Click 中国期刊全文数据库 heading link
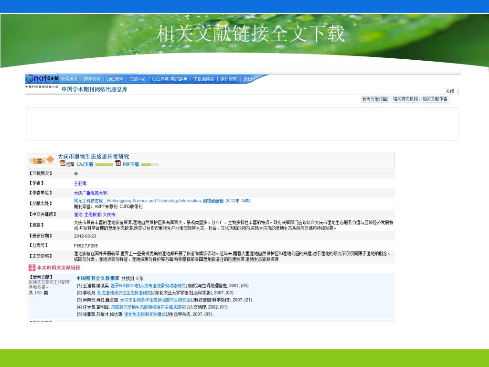The image size is (489, 367). [x=98, y=278]
